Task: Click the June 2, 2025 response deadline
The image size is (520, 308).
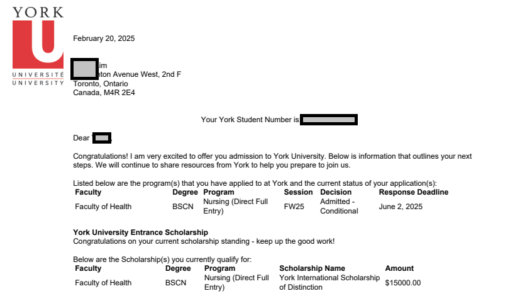Action: 401,207
